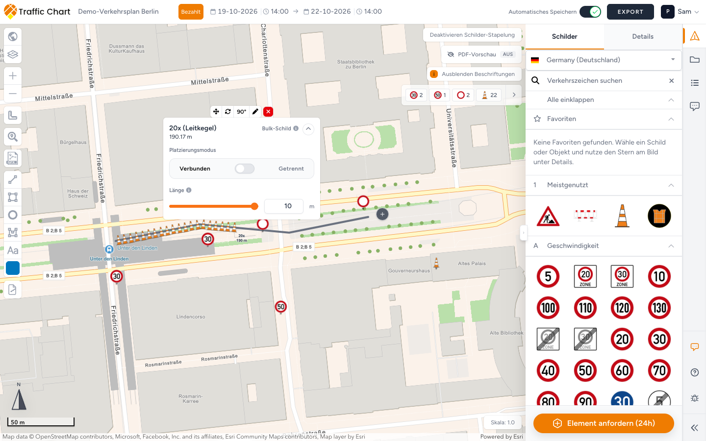
Task: Click the pencil edit icon above popup
Action: (255, 112)
